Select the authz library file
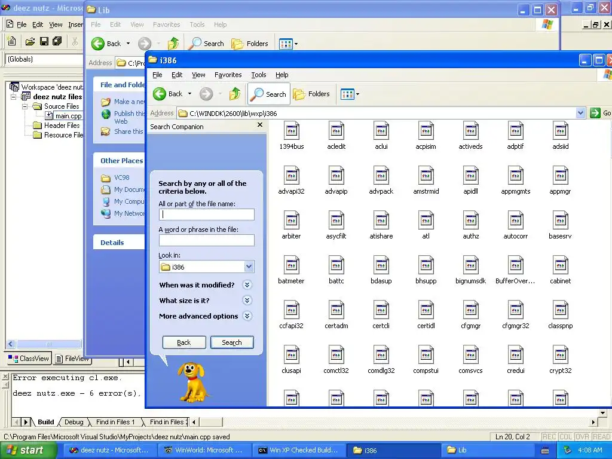This screenshot has height=459, width=612. click(x=471, y=225)
